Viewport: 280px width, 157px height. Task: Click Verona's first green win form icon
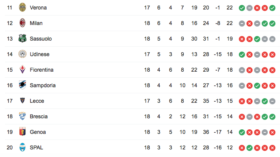pyautogui.click(x=242, y=8)
